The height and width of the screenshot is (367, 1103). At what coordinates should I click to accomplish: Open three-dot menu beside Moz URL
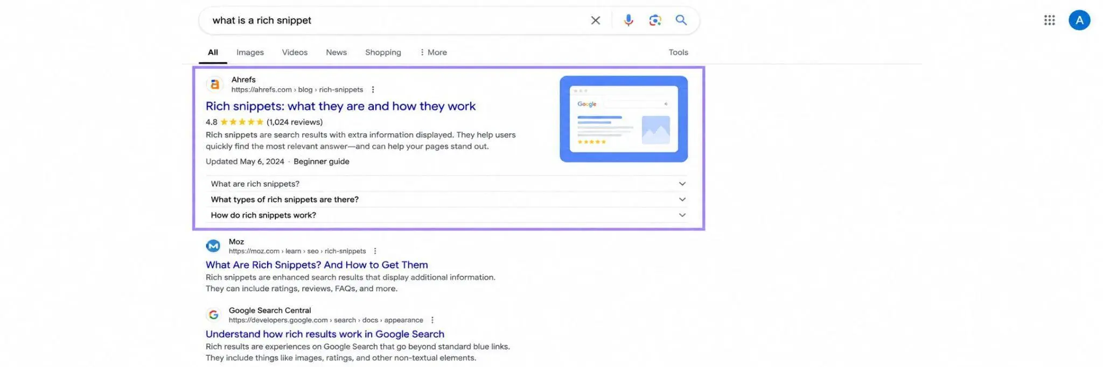click(375, 251)
